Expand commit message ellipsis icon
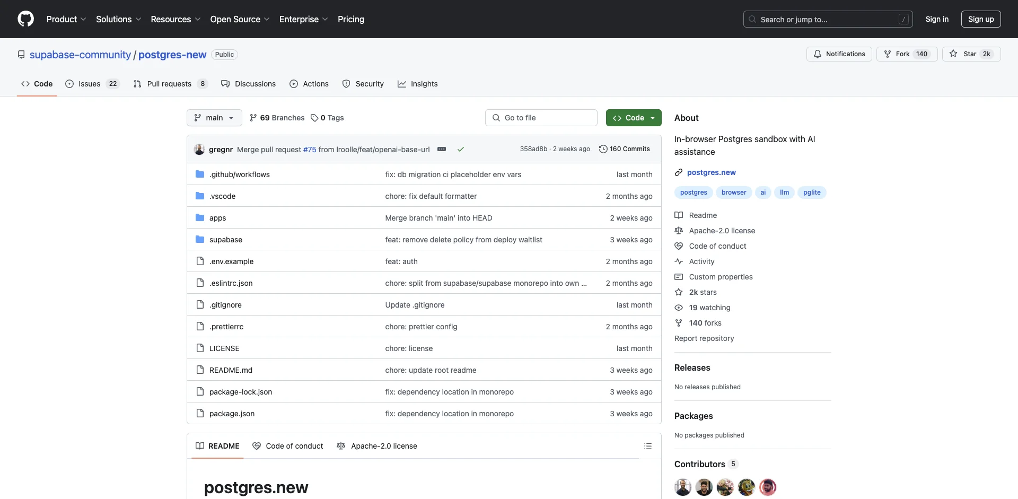Image resolution: width=1018 pixels, height=499 pixels. tap(442, 150)
